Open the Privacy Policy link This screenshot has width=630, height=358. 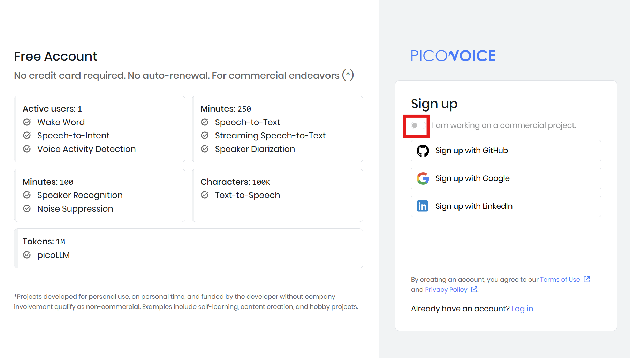click(446, 290)
